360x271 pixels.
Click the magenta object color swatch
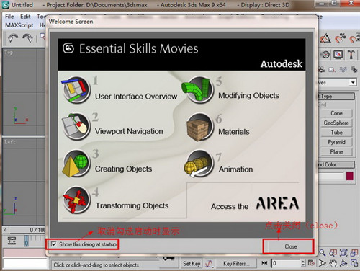pyautogui.click(x=350, y=176)
